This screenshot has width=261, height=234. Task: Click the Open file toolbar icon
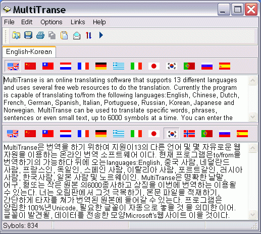click(16, 35)
